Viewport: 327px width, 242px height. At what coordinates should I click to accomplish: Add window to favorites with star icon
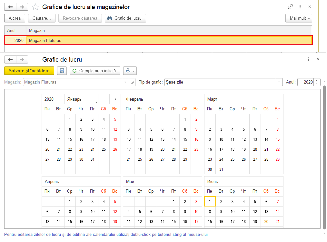point(35,7)
